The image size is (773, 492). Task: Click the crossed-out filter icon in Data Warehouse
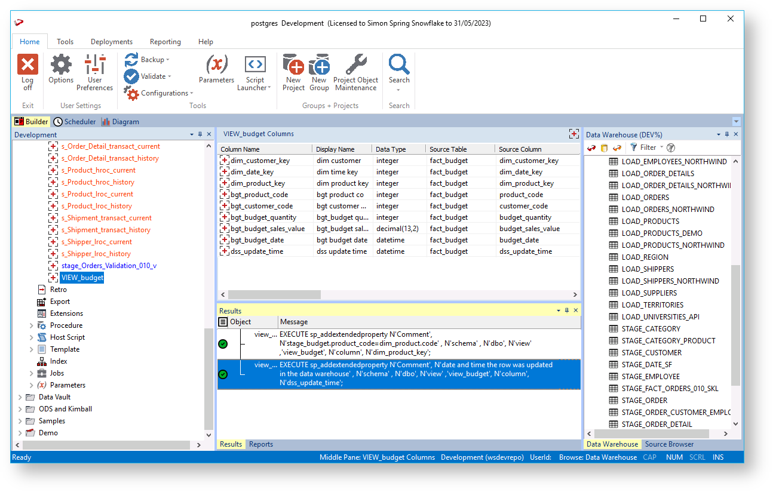(x=671, y=147)
